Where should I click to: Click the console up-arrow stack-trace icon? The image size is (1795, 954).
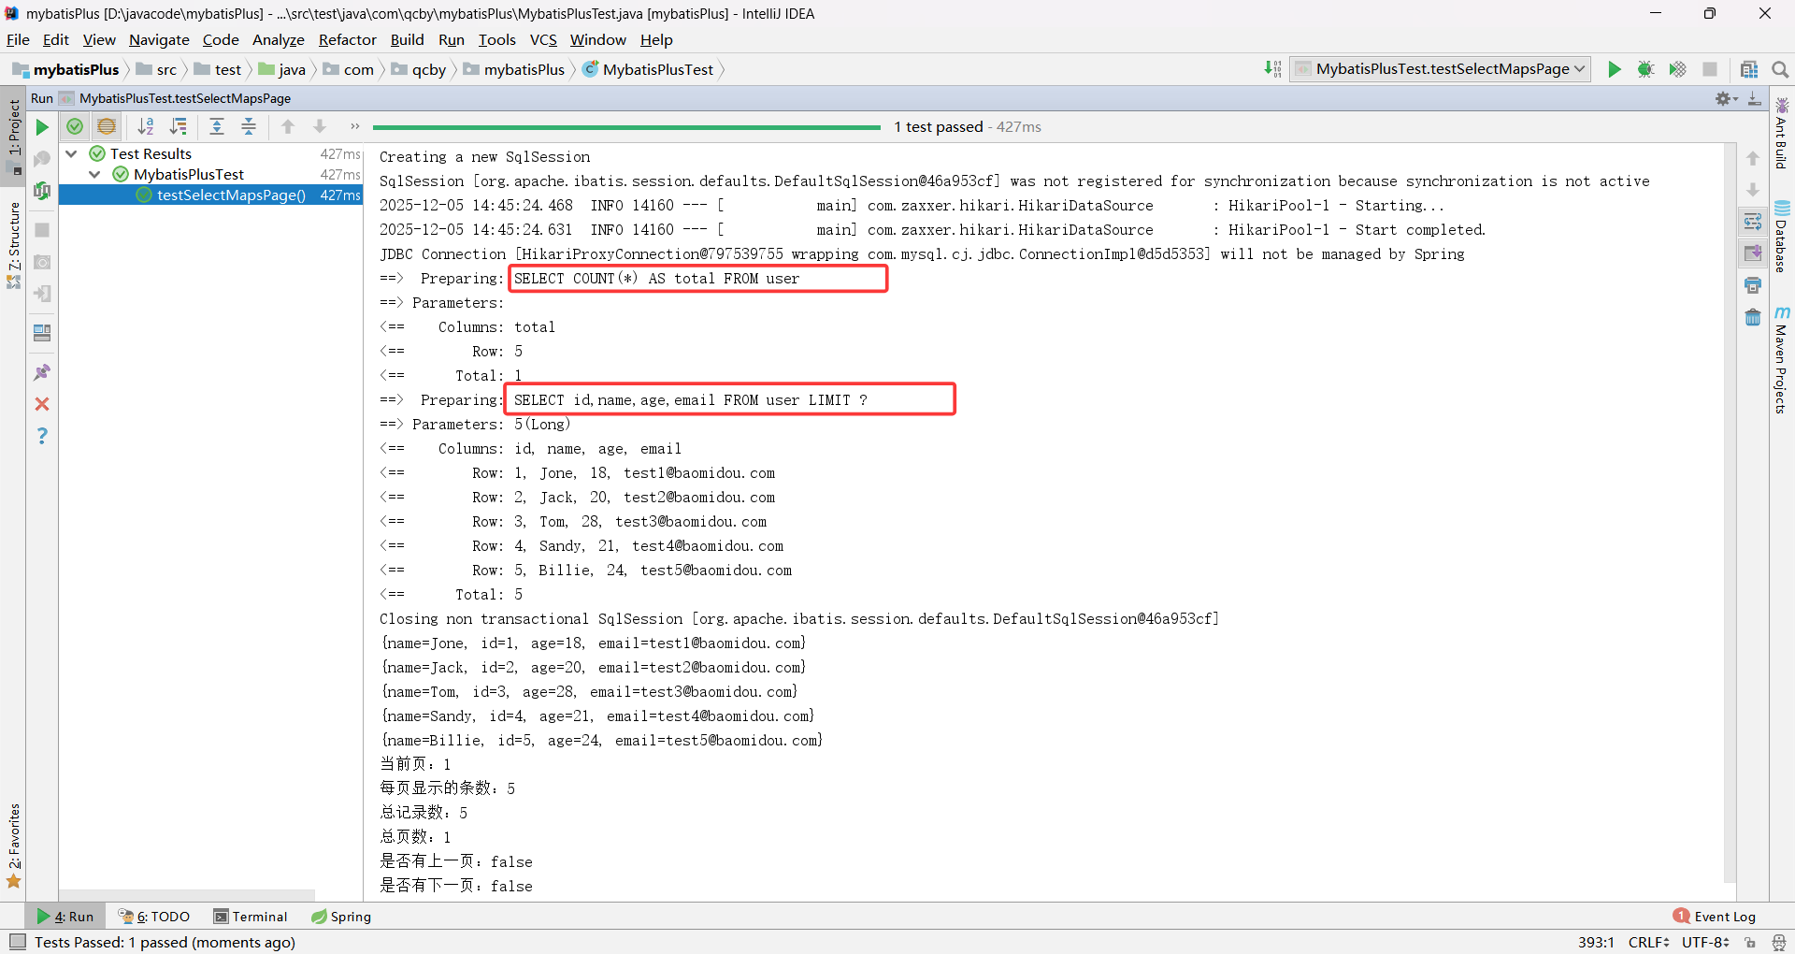[x=1753, y=159]
